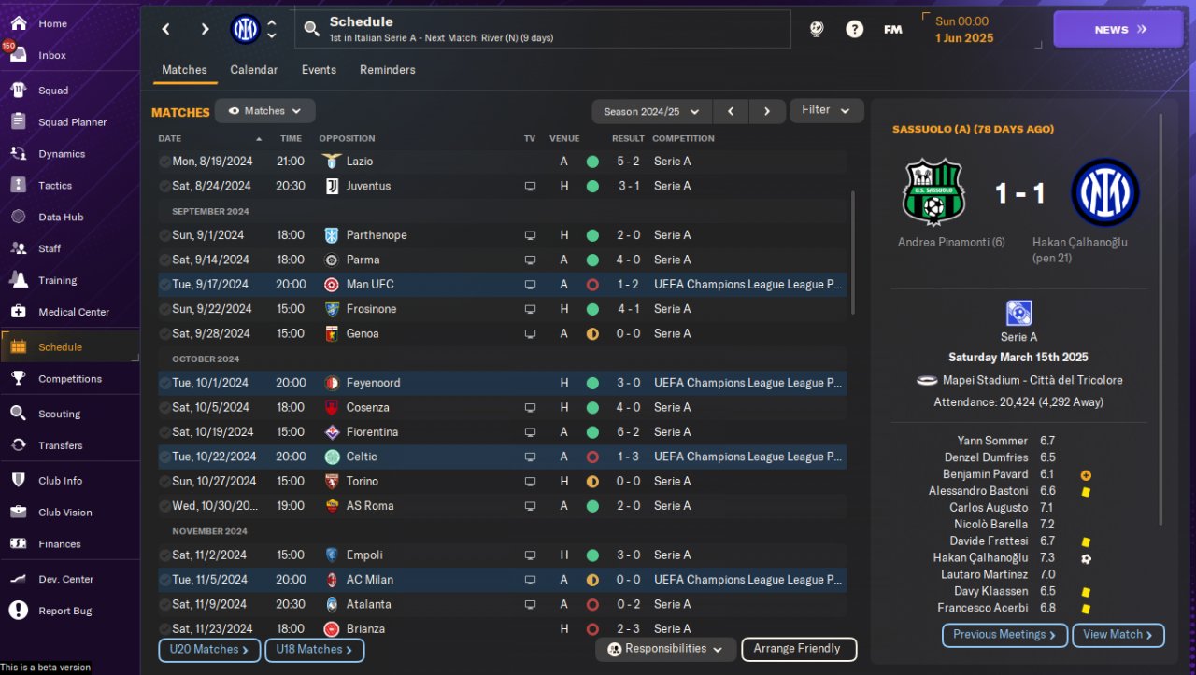
Task: Click the back navigation arrow
Action: pyautogui.click(x=166, y=30)
